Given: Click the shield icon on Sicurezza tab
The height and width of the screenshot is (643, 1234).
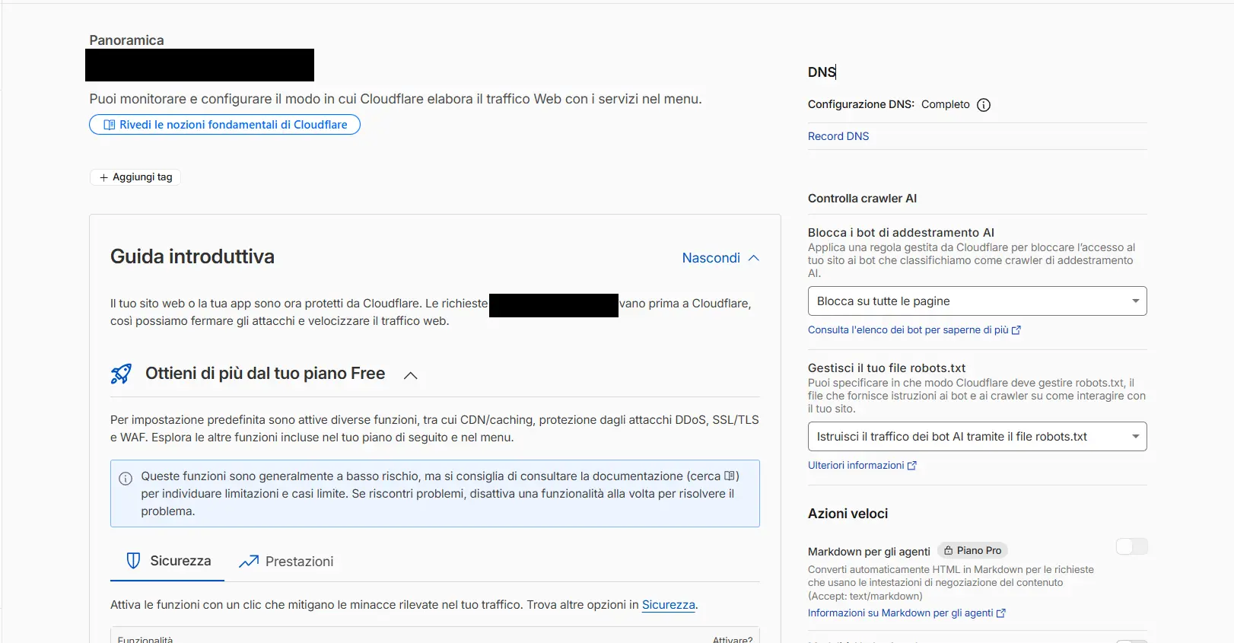Looking at the screenshot, I should point(133,561).
